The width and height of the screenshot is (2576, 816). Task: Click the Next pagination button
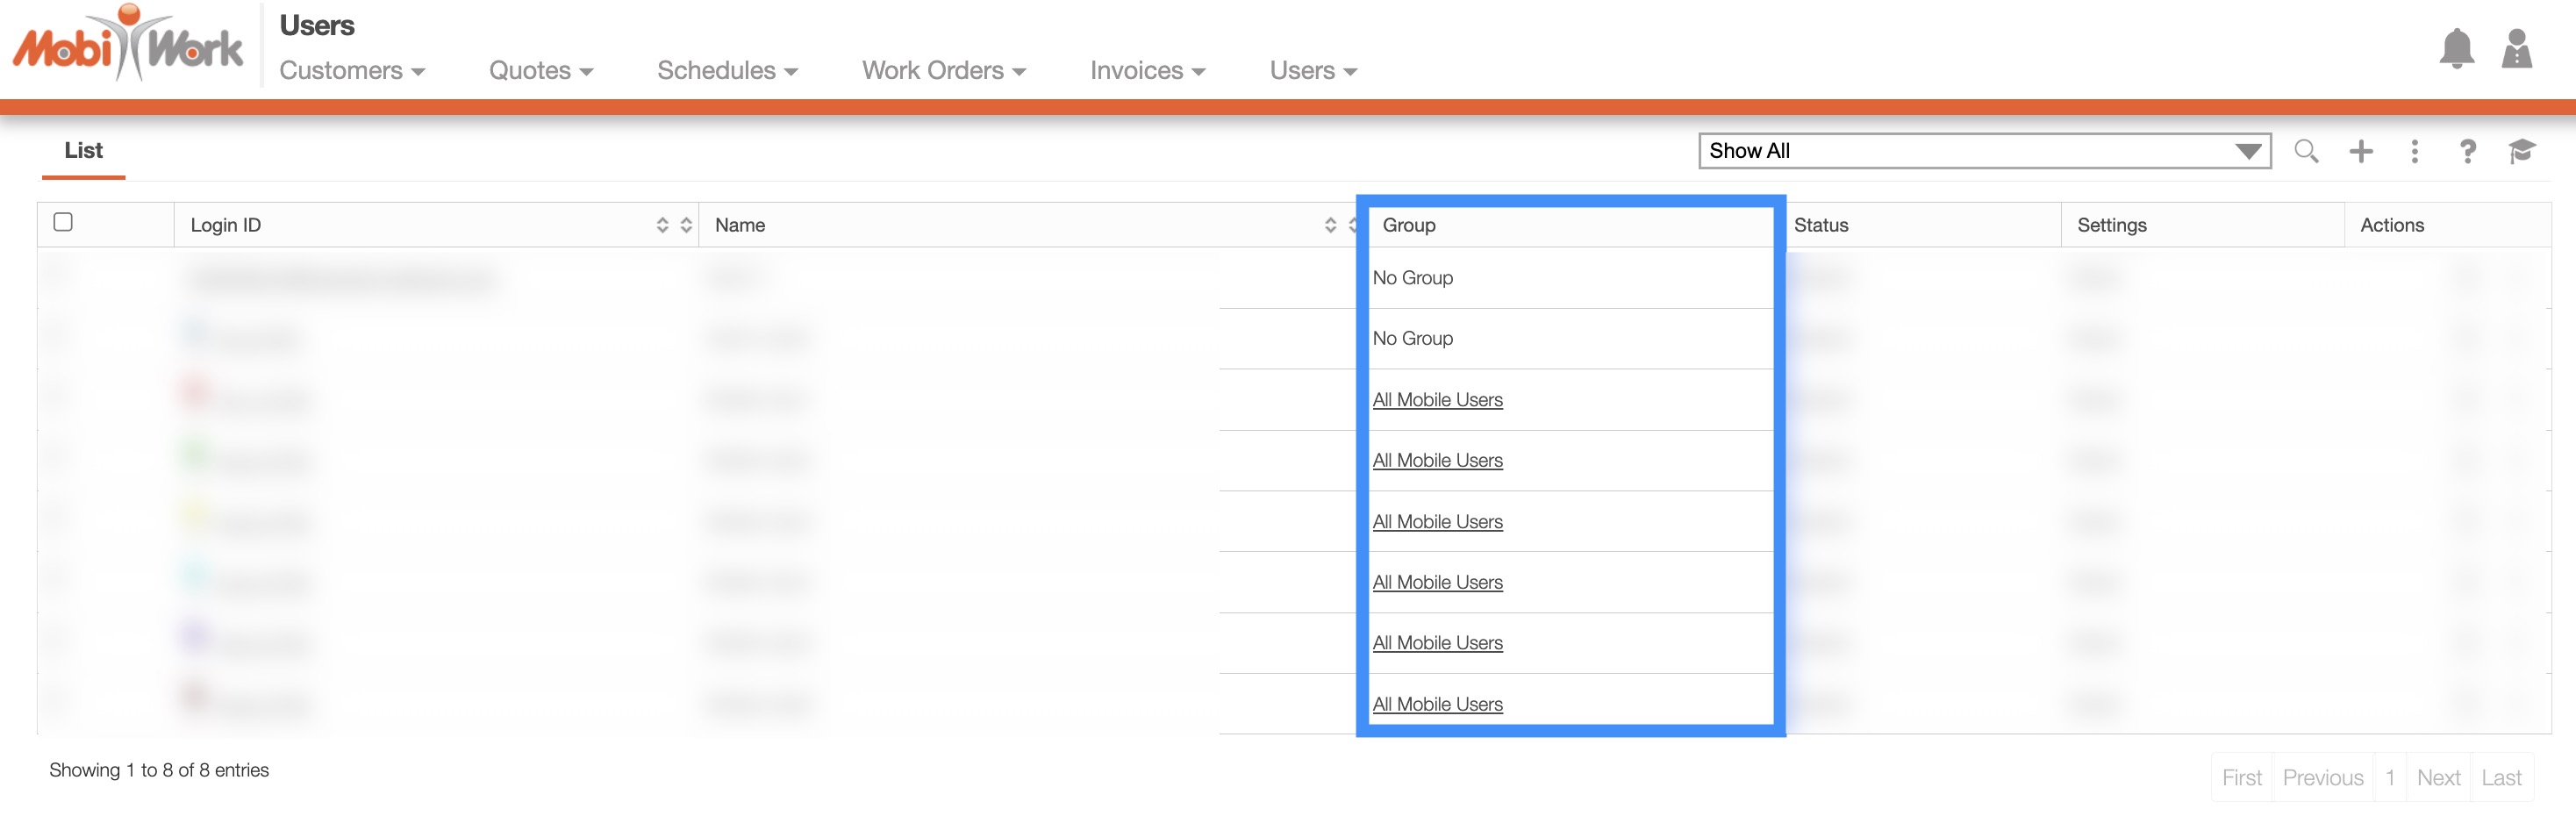pos(2437,777)
